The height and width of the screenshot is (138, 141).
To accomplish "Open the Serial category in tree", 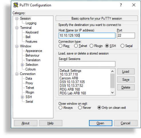I will tap(29, 101).
